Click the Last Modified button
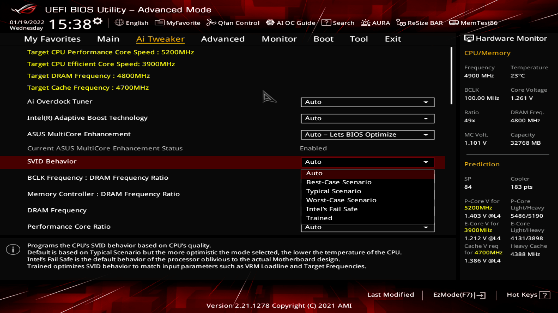The height and width of the screenshot is (313, 558). 391,295
